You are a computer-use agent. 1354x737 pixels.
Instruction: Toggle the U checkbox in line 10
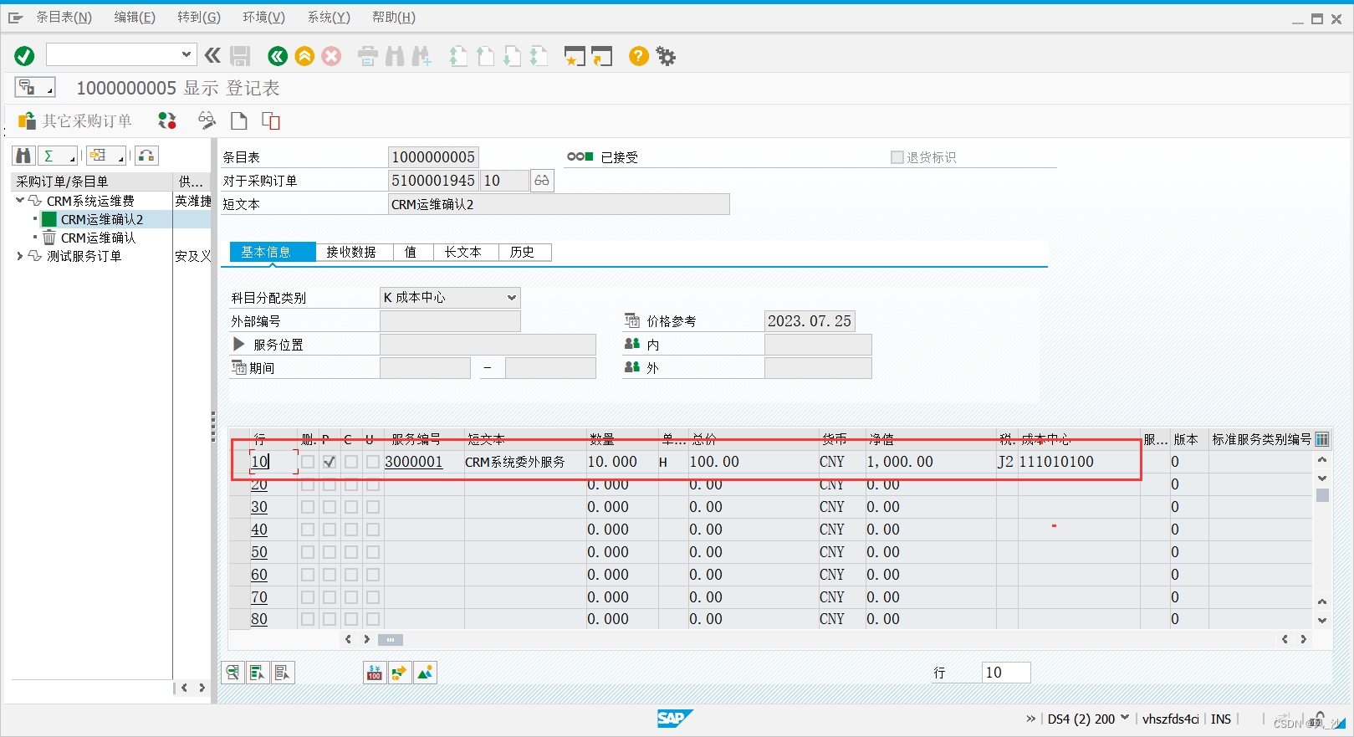click(x=373, y=462)
